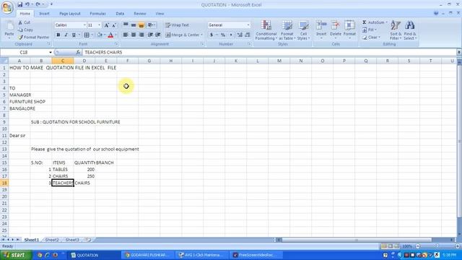The image size is (462, 260).
Task: Click the zoom slider in status bar
Action: [437, 246]
